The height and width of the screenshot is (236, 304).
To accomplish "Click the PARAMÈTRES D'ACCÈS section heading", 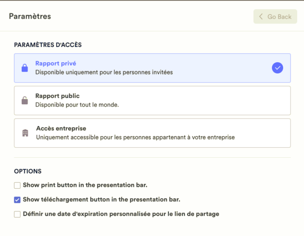I will pyautogui.click(x=48, y=45).
